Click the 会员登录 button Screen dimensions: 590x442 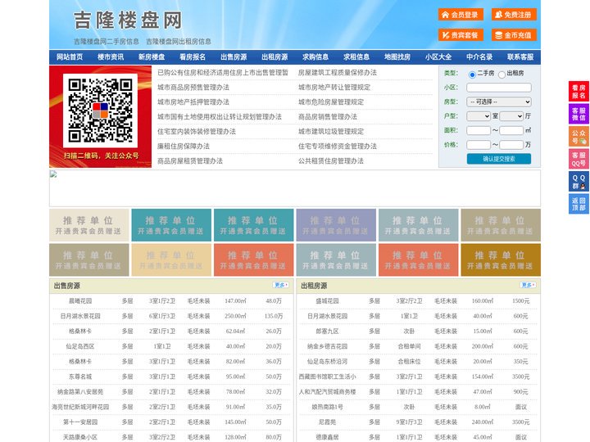coord(461,15)
